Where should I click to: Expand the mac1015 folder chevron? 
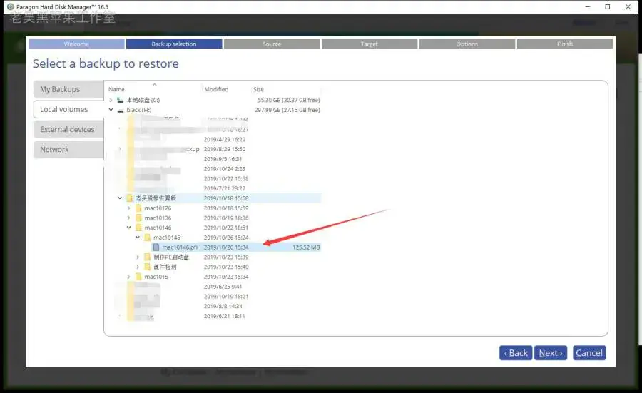(128, 277)
